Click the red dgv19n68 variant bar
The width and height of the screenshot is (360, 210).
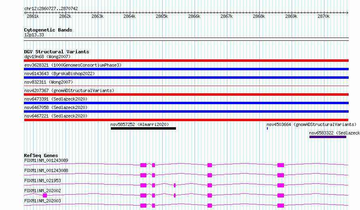[186, 61]
